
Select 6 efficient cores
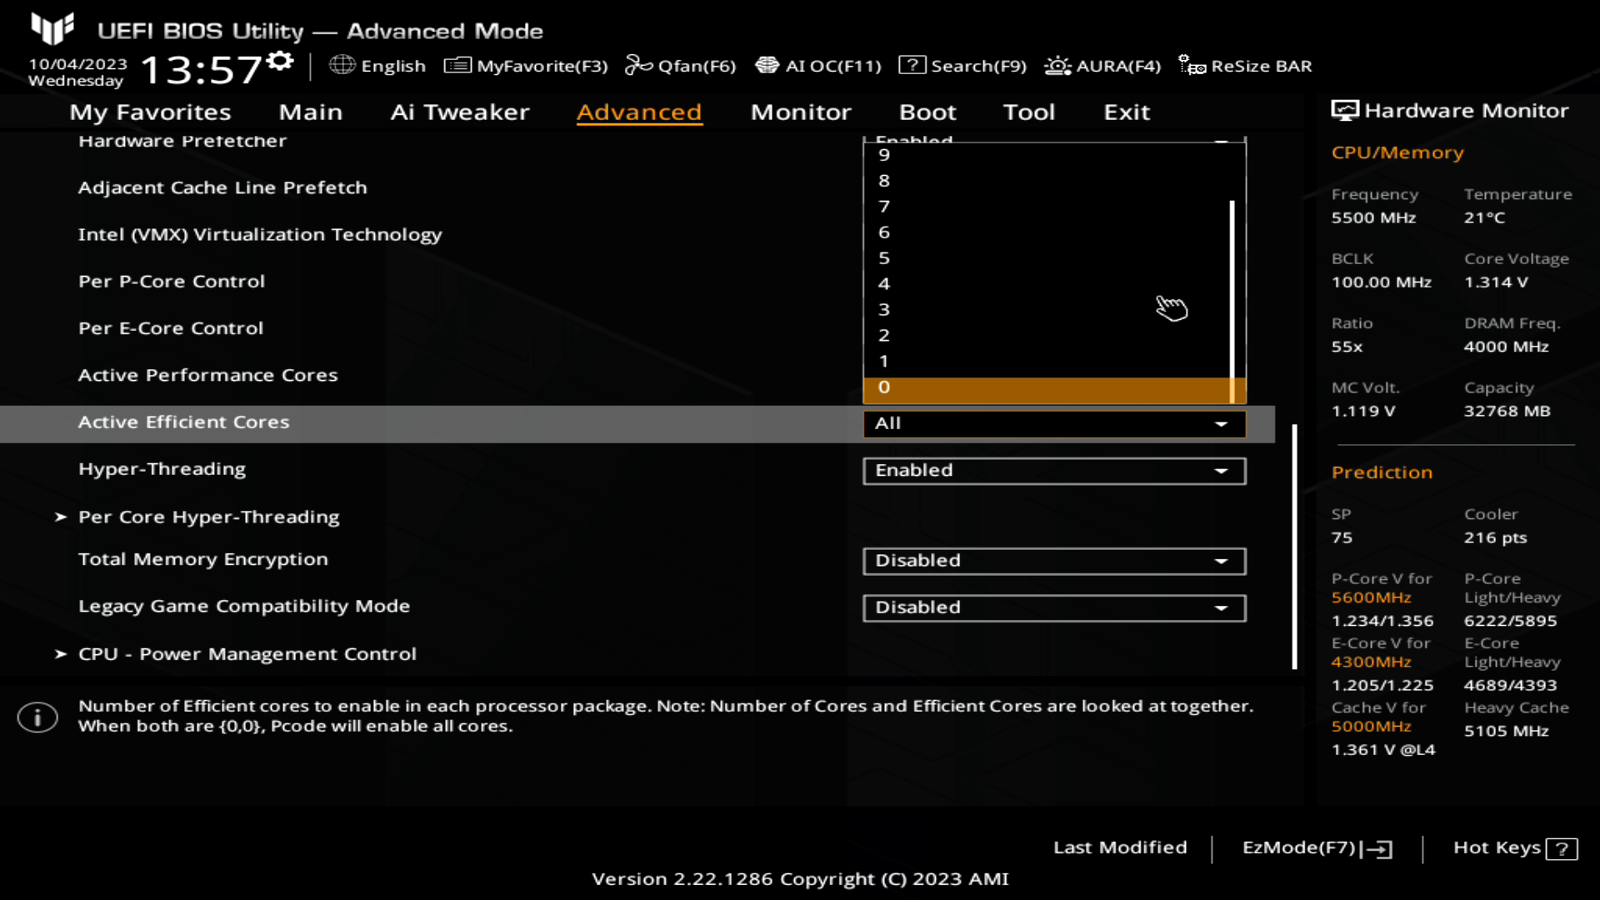(1047, 232)
